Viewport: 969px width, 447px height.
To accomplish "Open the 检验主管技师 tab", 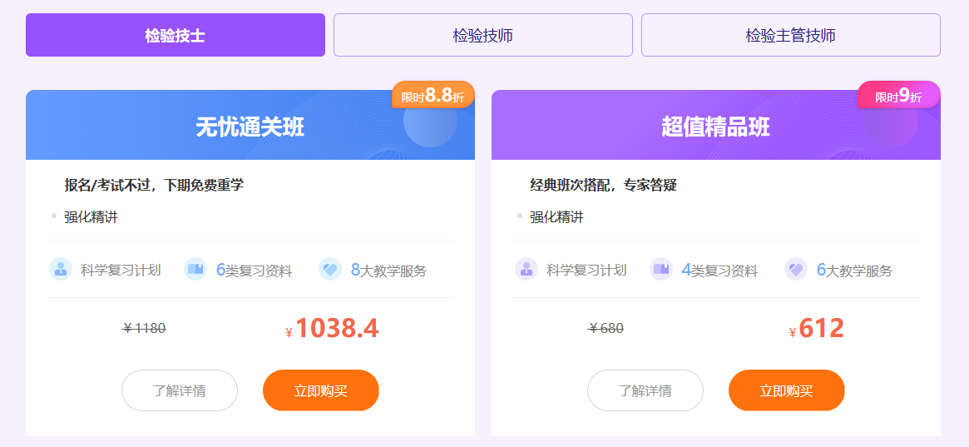I will pyautogui.click(x=790, y=36).
